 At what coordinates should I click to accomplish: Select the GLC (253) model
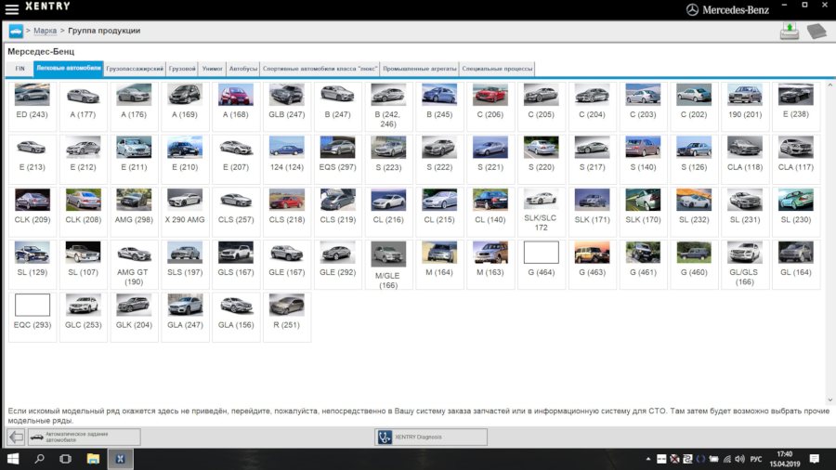pos(83,317)
